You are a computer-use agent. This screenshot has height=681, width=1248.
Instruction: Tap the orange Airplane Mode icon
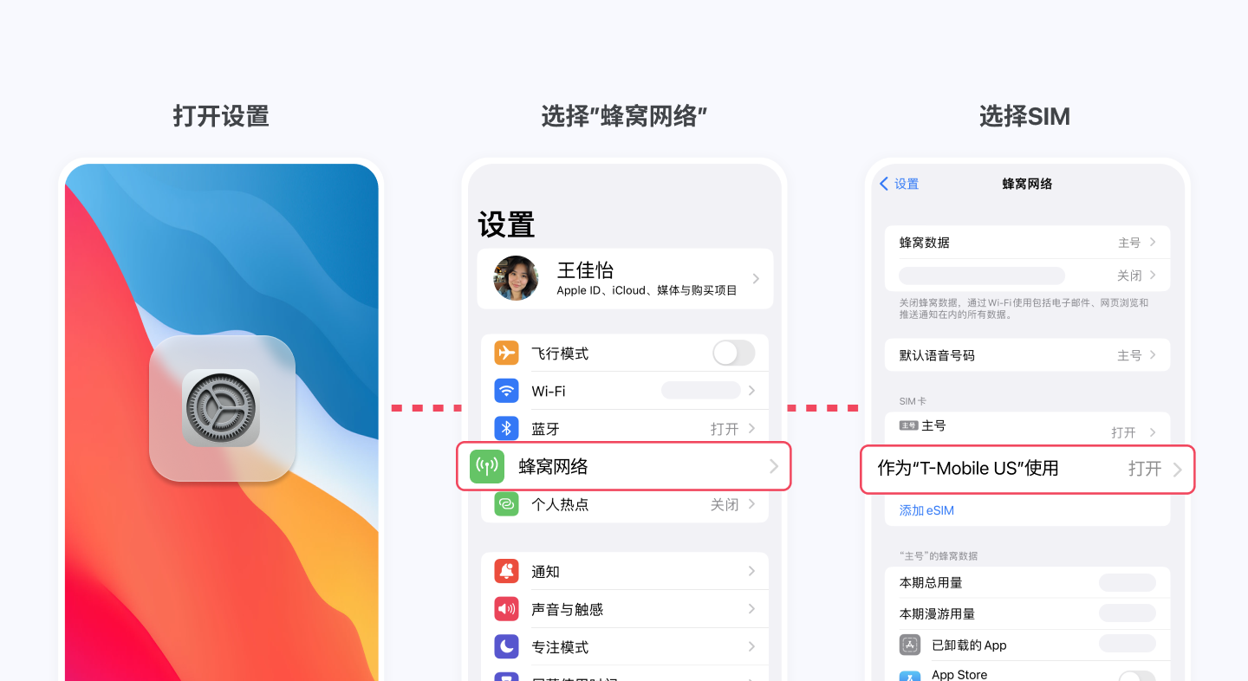[x=506, y=353]
